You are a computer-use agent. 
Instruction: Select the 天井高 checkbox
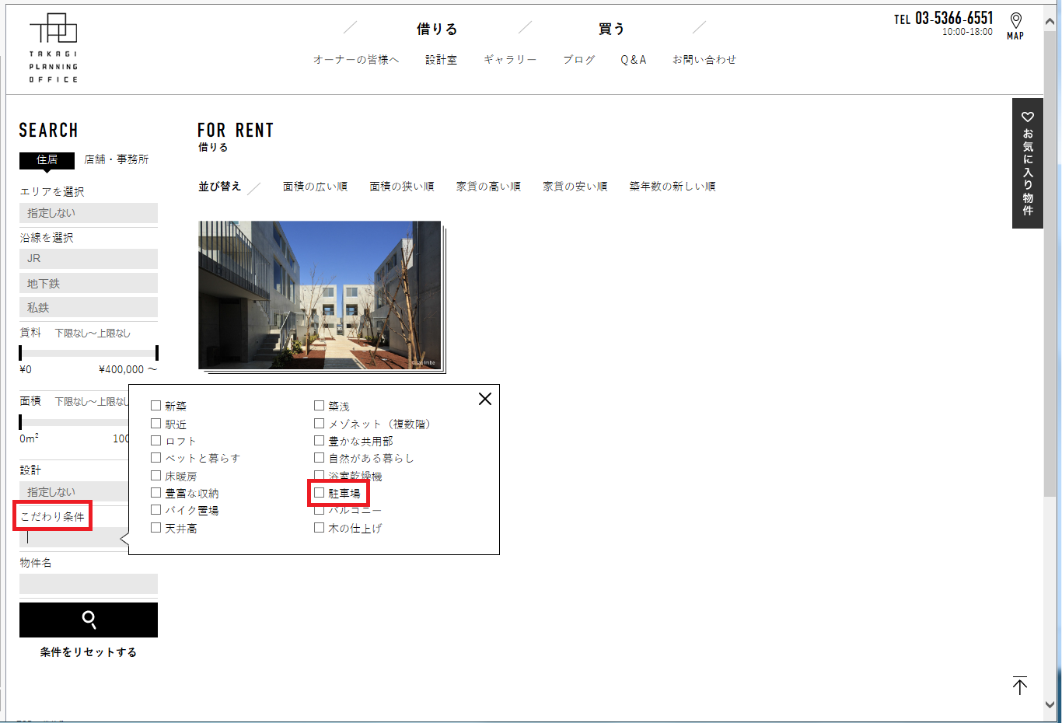155,527
